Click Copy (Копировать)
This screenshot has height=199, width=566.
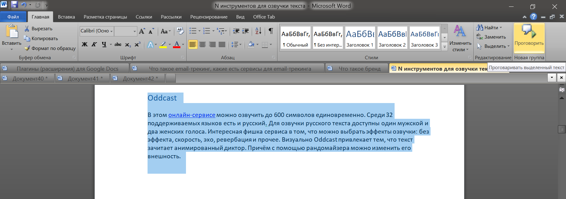pos(41,38)
